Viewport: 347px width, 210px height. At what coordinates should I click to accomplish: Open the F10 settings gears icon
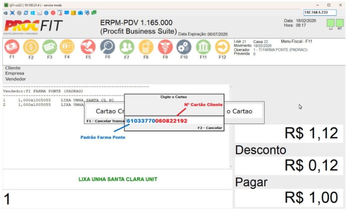pos(184,47)
